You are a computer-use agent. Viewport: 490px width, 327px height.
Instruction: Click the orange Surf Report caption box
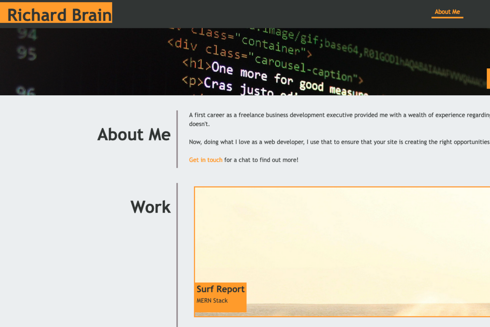(220, 298)
